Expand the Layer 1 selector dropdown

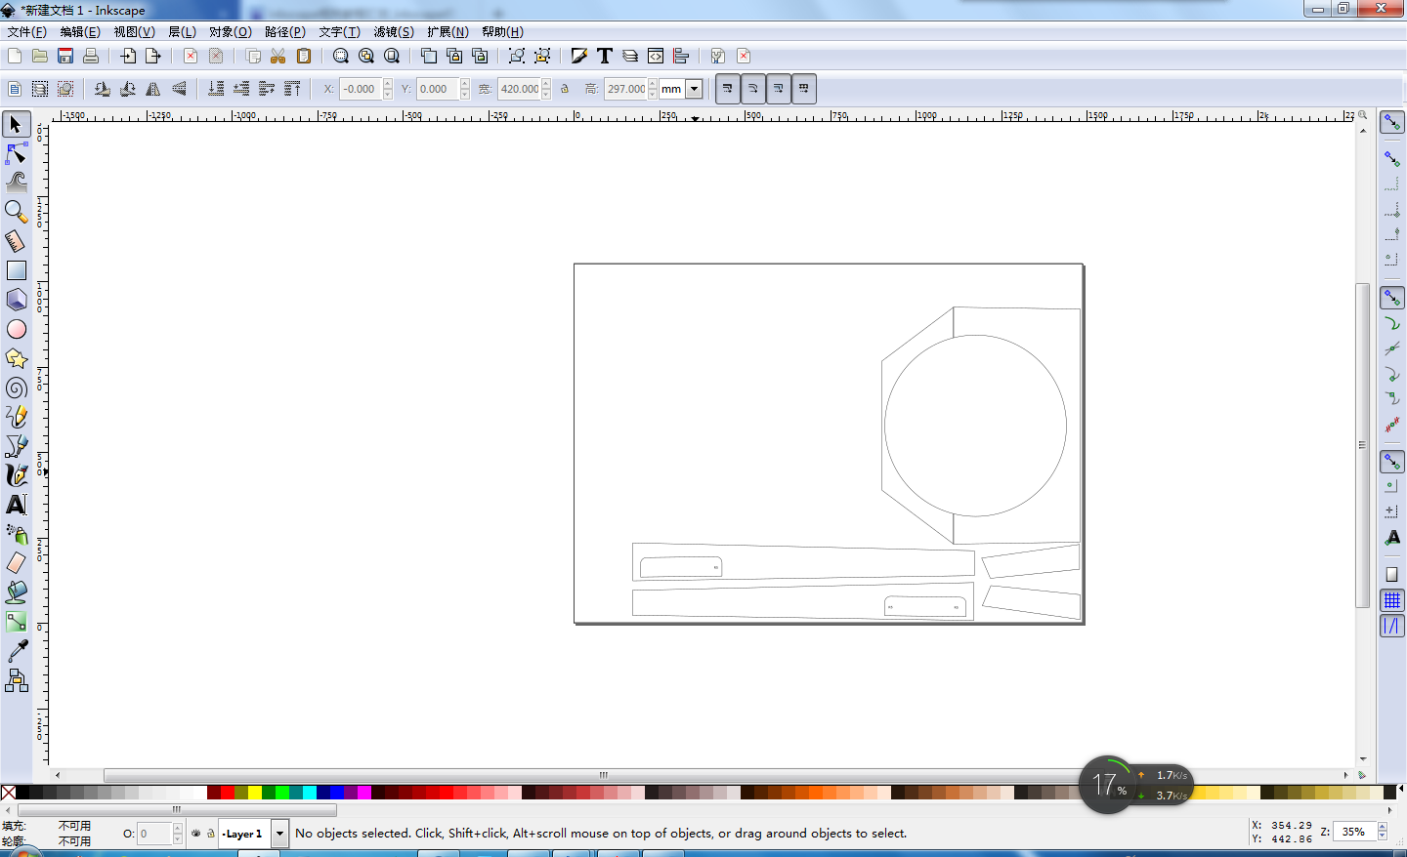(279, 834)
